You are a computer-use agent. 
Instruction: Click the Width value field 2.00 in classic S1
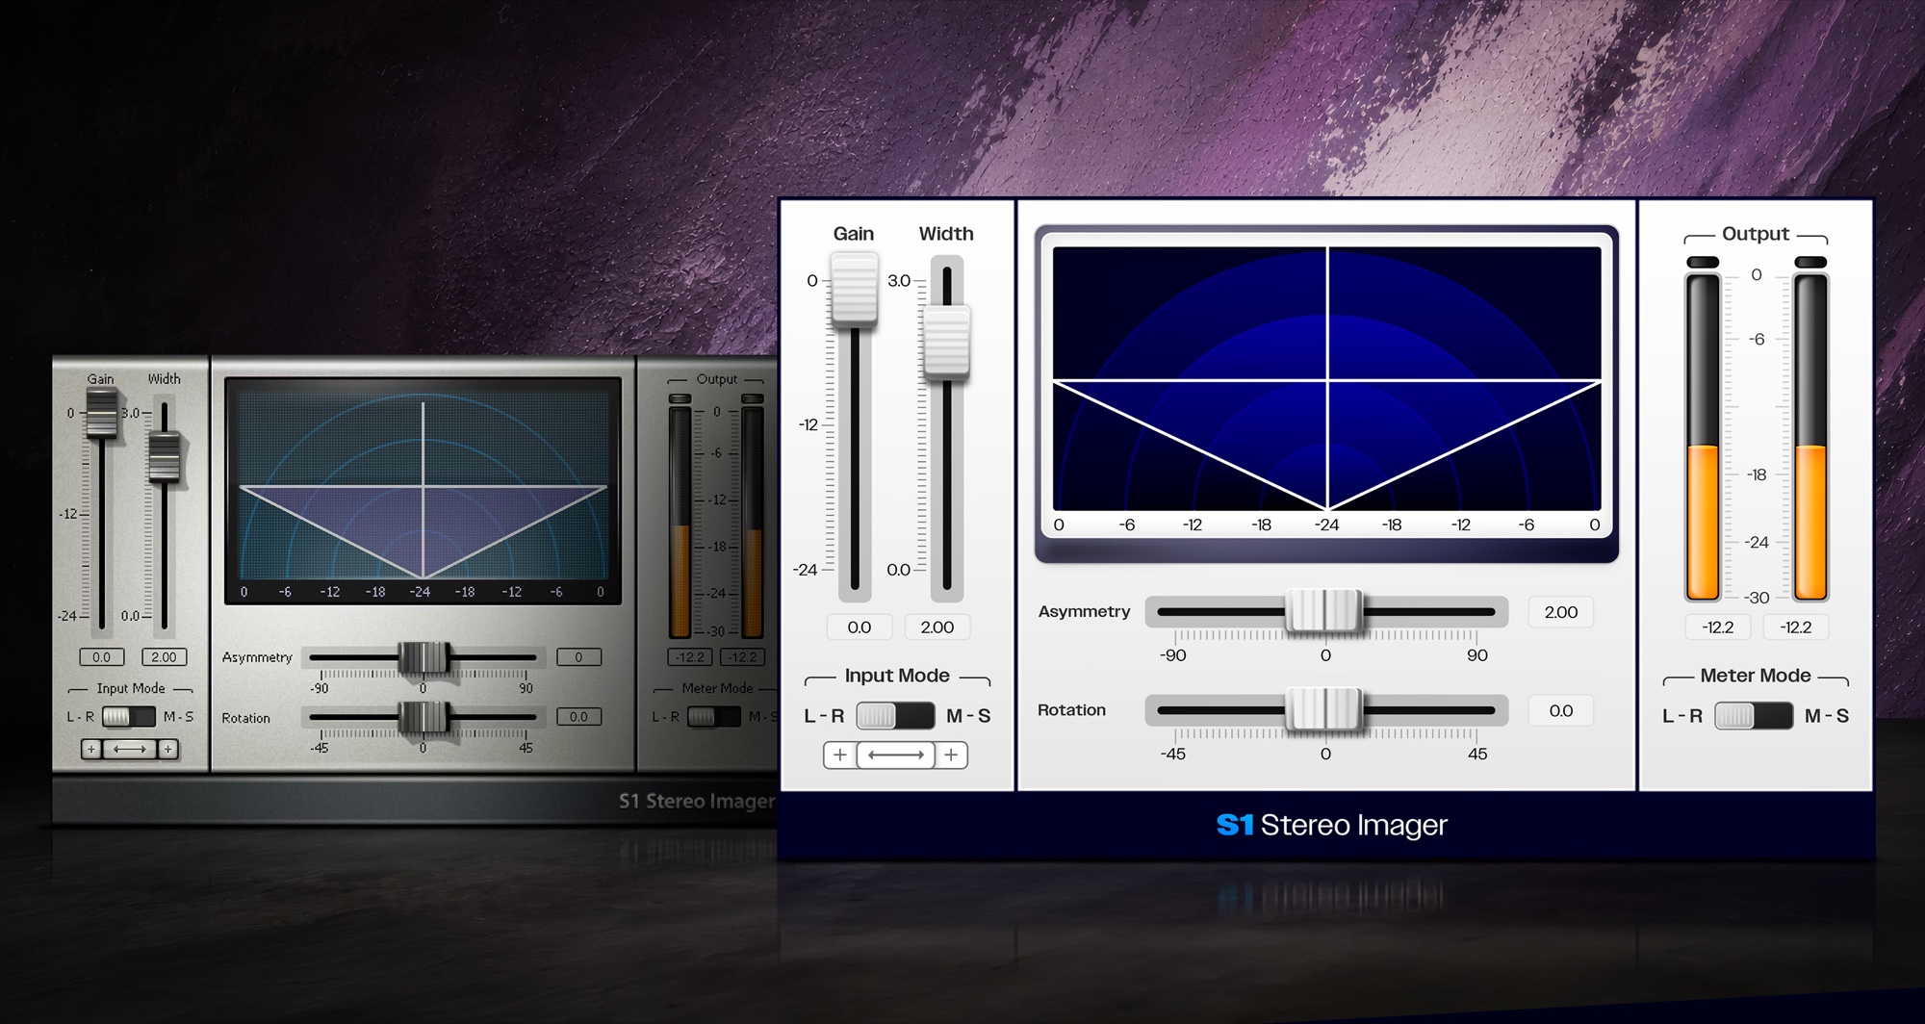(x=165, y=657)
